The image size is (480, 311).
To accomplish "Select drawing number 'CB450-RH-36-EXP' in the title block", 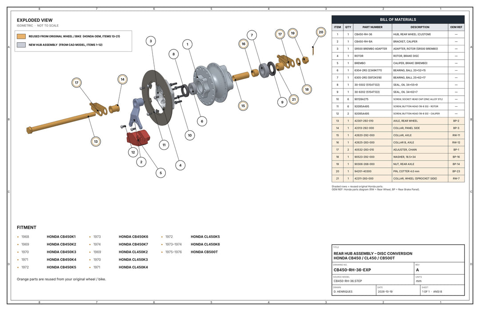I will coord(352,270).
